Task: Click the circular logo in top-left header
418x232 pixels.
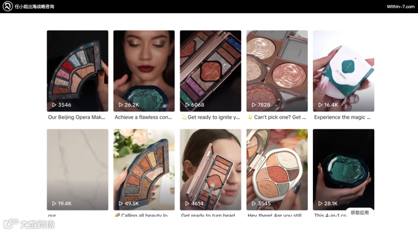Action: [8, 7]
